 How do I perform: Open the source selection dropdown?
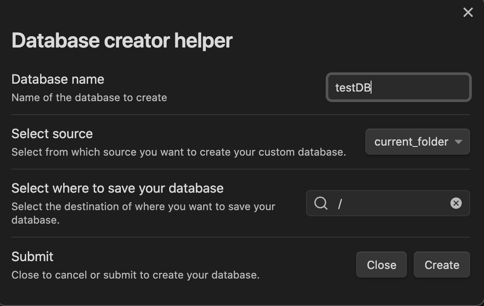[417, 142]
